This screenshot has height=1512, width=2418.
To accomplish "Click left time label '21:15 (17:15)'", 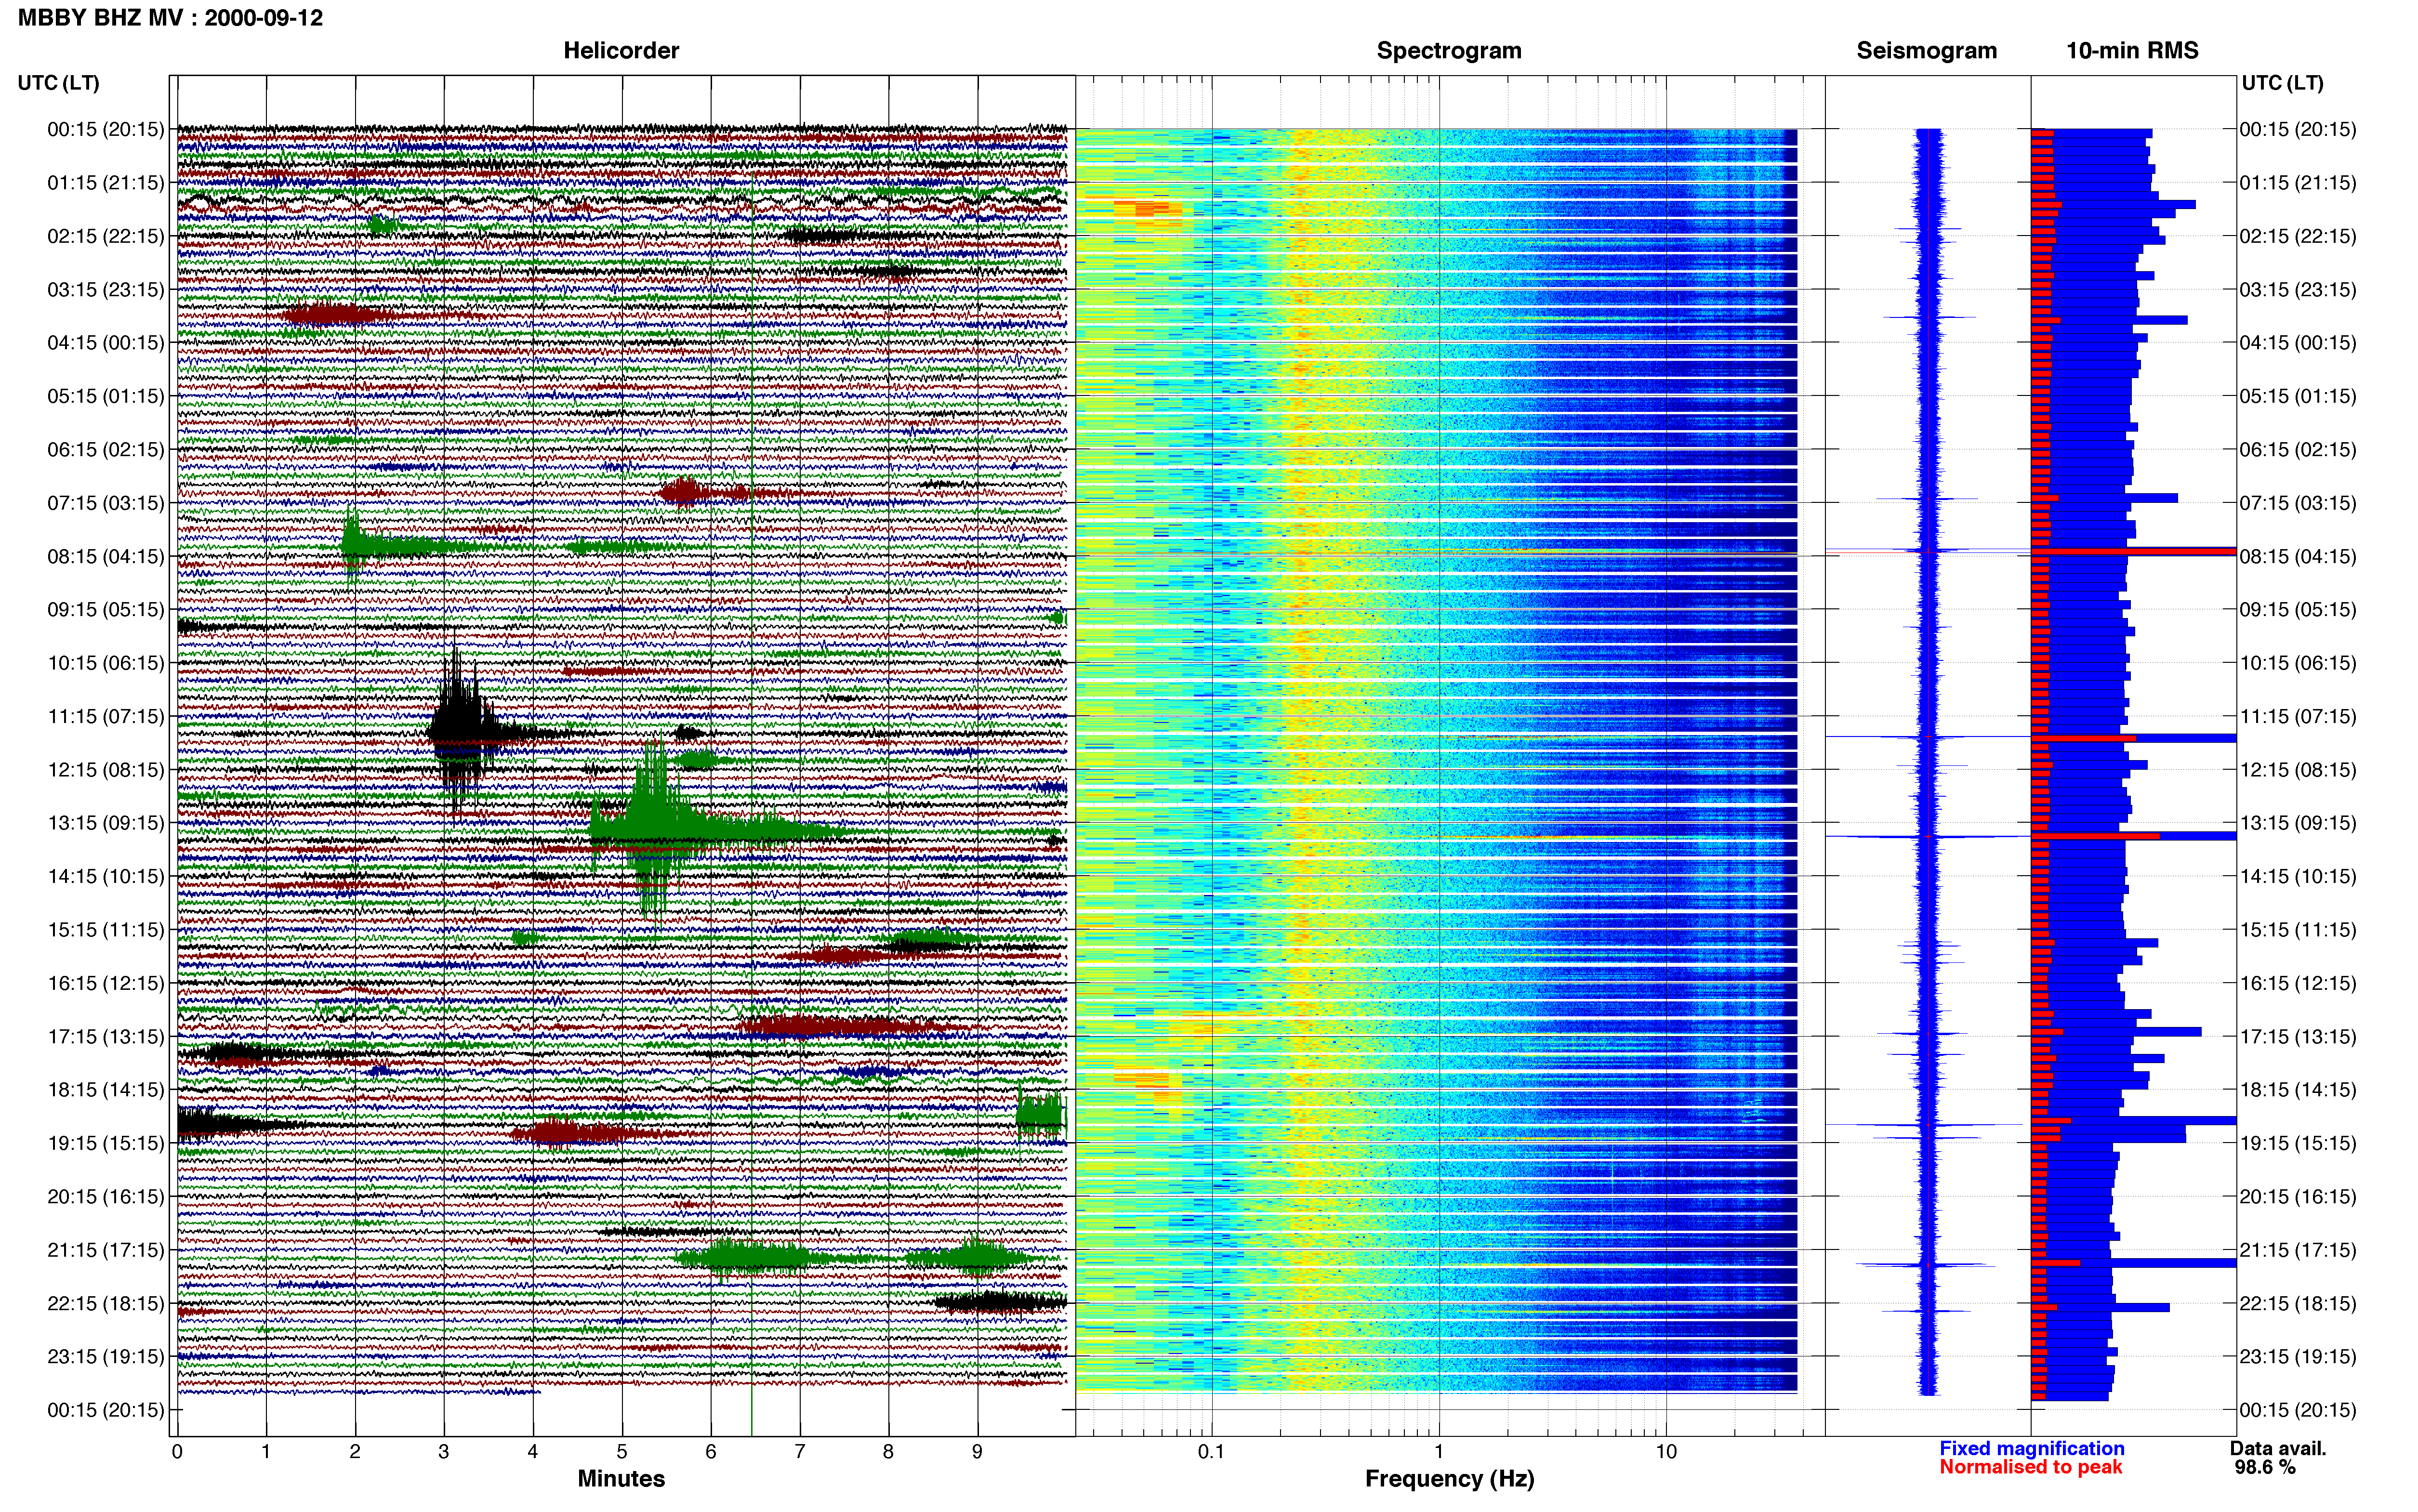I will point(106,1250).
